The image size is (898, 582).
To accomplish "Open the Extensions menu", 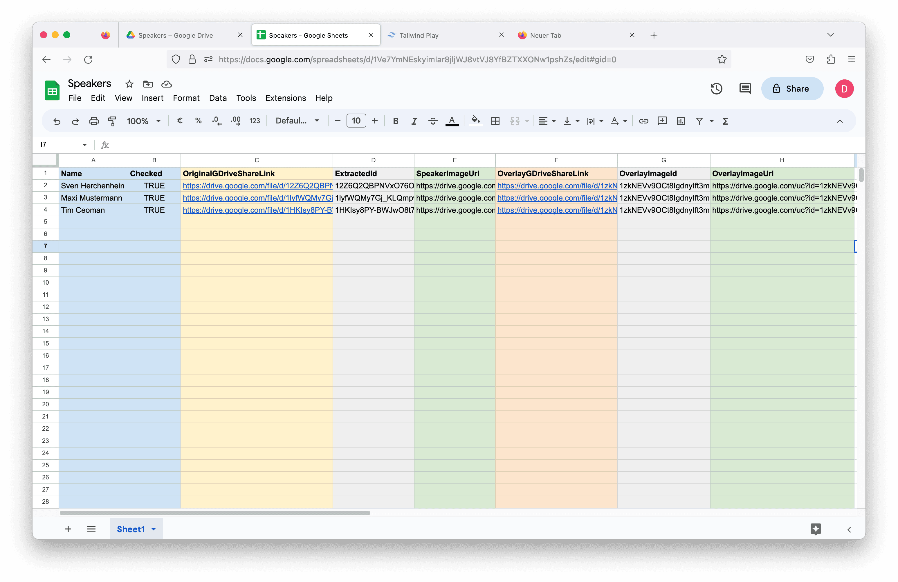I will coord(285,98).
